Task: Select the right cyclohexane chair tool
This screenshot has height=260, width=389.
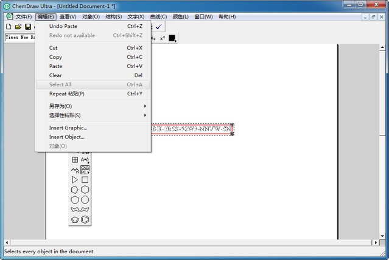Action: click(x=85, y=210)
